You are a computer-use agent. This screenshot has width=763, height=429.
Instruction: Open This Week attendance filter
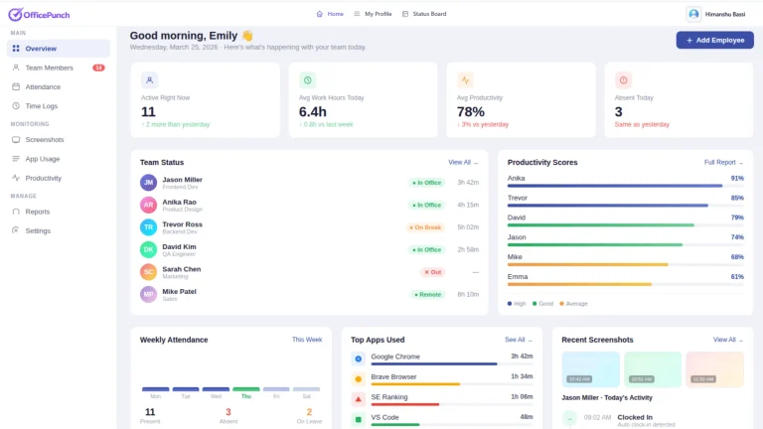tap(307, 340)
